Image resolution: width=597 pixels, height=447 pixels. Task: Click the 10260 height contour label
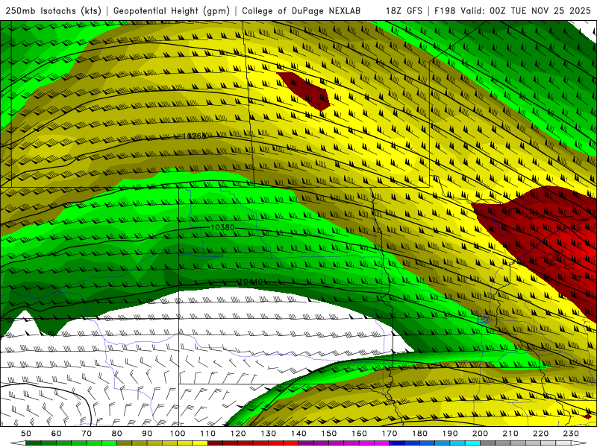pos(195,136)
